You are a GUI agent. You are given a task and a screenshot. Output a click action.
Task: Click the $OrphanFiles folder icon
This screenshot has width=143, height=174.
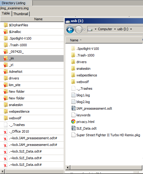[6, 25]
